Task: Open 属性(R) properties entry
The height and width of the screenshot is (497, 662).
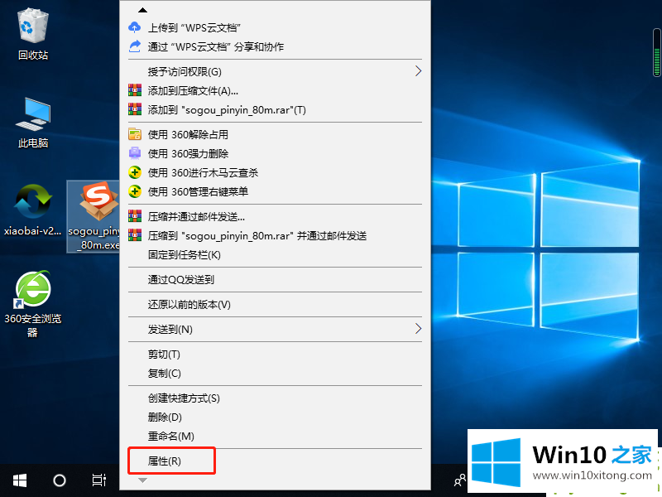Action: click(276, 461)
